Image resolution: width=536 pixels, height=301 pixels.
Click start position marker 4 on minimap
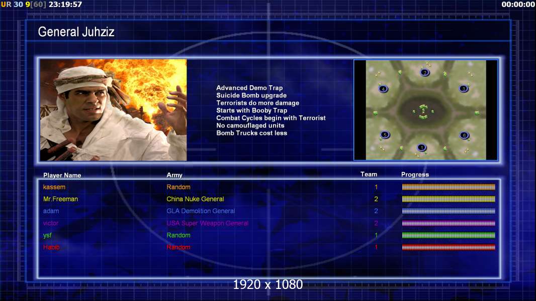[x=383, y=89]
